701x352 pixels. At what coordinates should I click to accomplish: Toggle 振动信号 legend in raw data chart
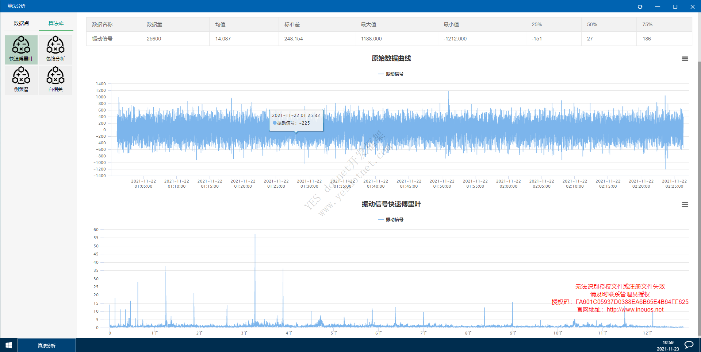click(391, 74)
